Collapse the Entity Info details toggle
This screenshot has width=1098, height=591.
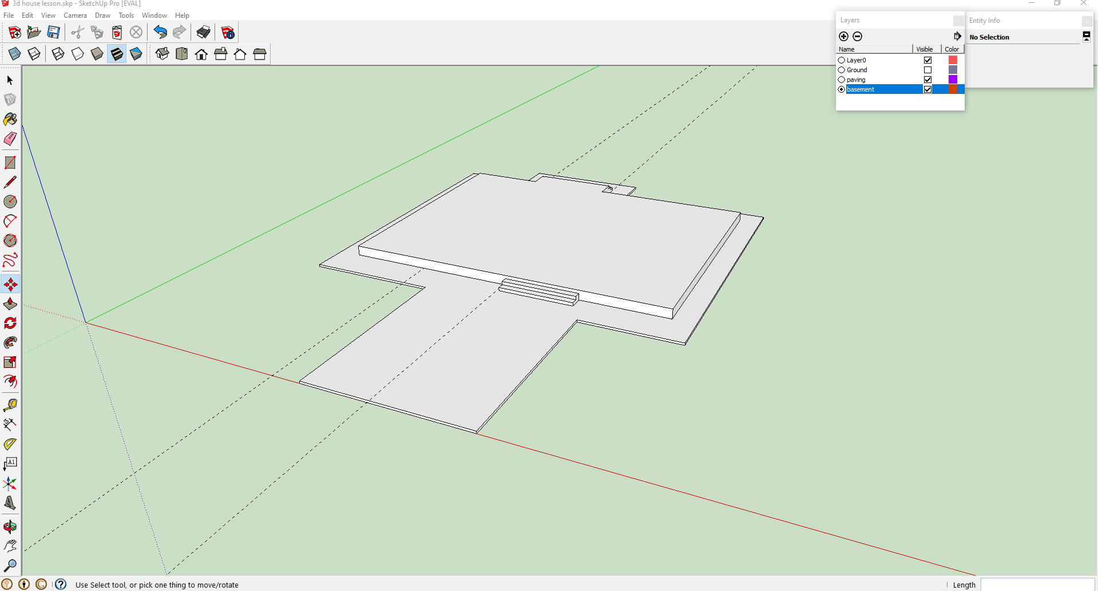[1086, 37]
